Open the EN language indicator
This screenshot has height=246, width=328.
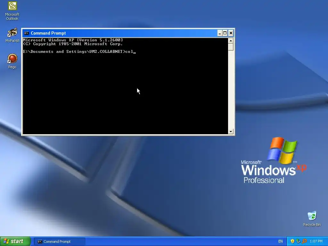(x=280, y=242)
